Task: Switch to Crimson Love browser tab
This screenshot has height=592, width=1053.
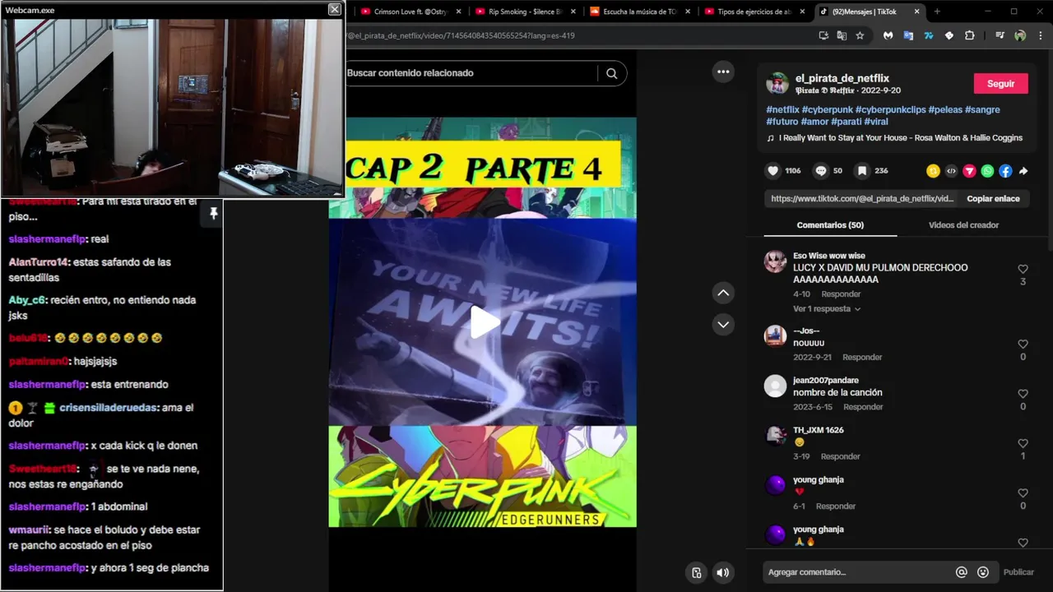Action: point(411,12)
